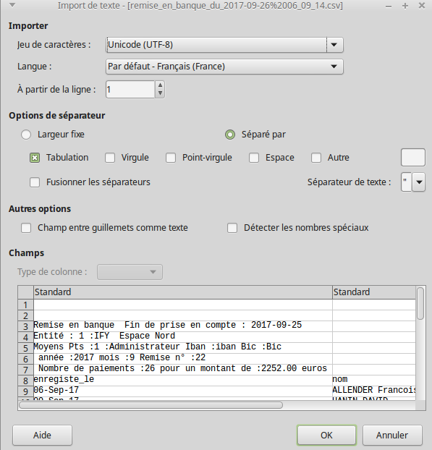Screen dimensions: 432x450
Task: Open the window menu arrow in title bar
Action: tap(12, 5)
